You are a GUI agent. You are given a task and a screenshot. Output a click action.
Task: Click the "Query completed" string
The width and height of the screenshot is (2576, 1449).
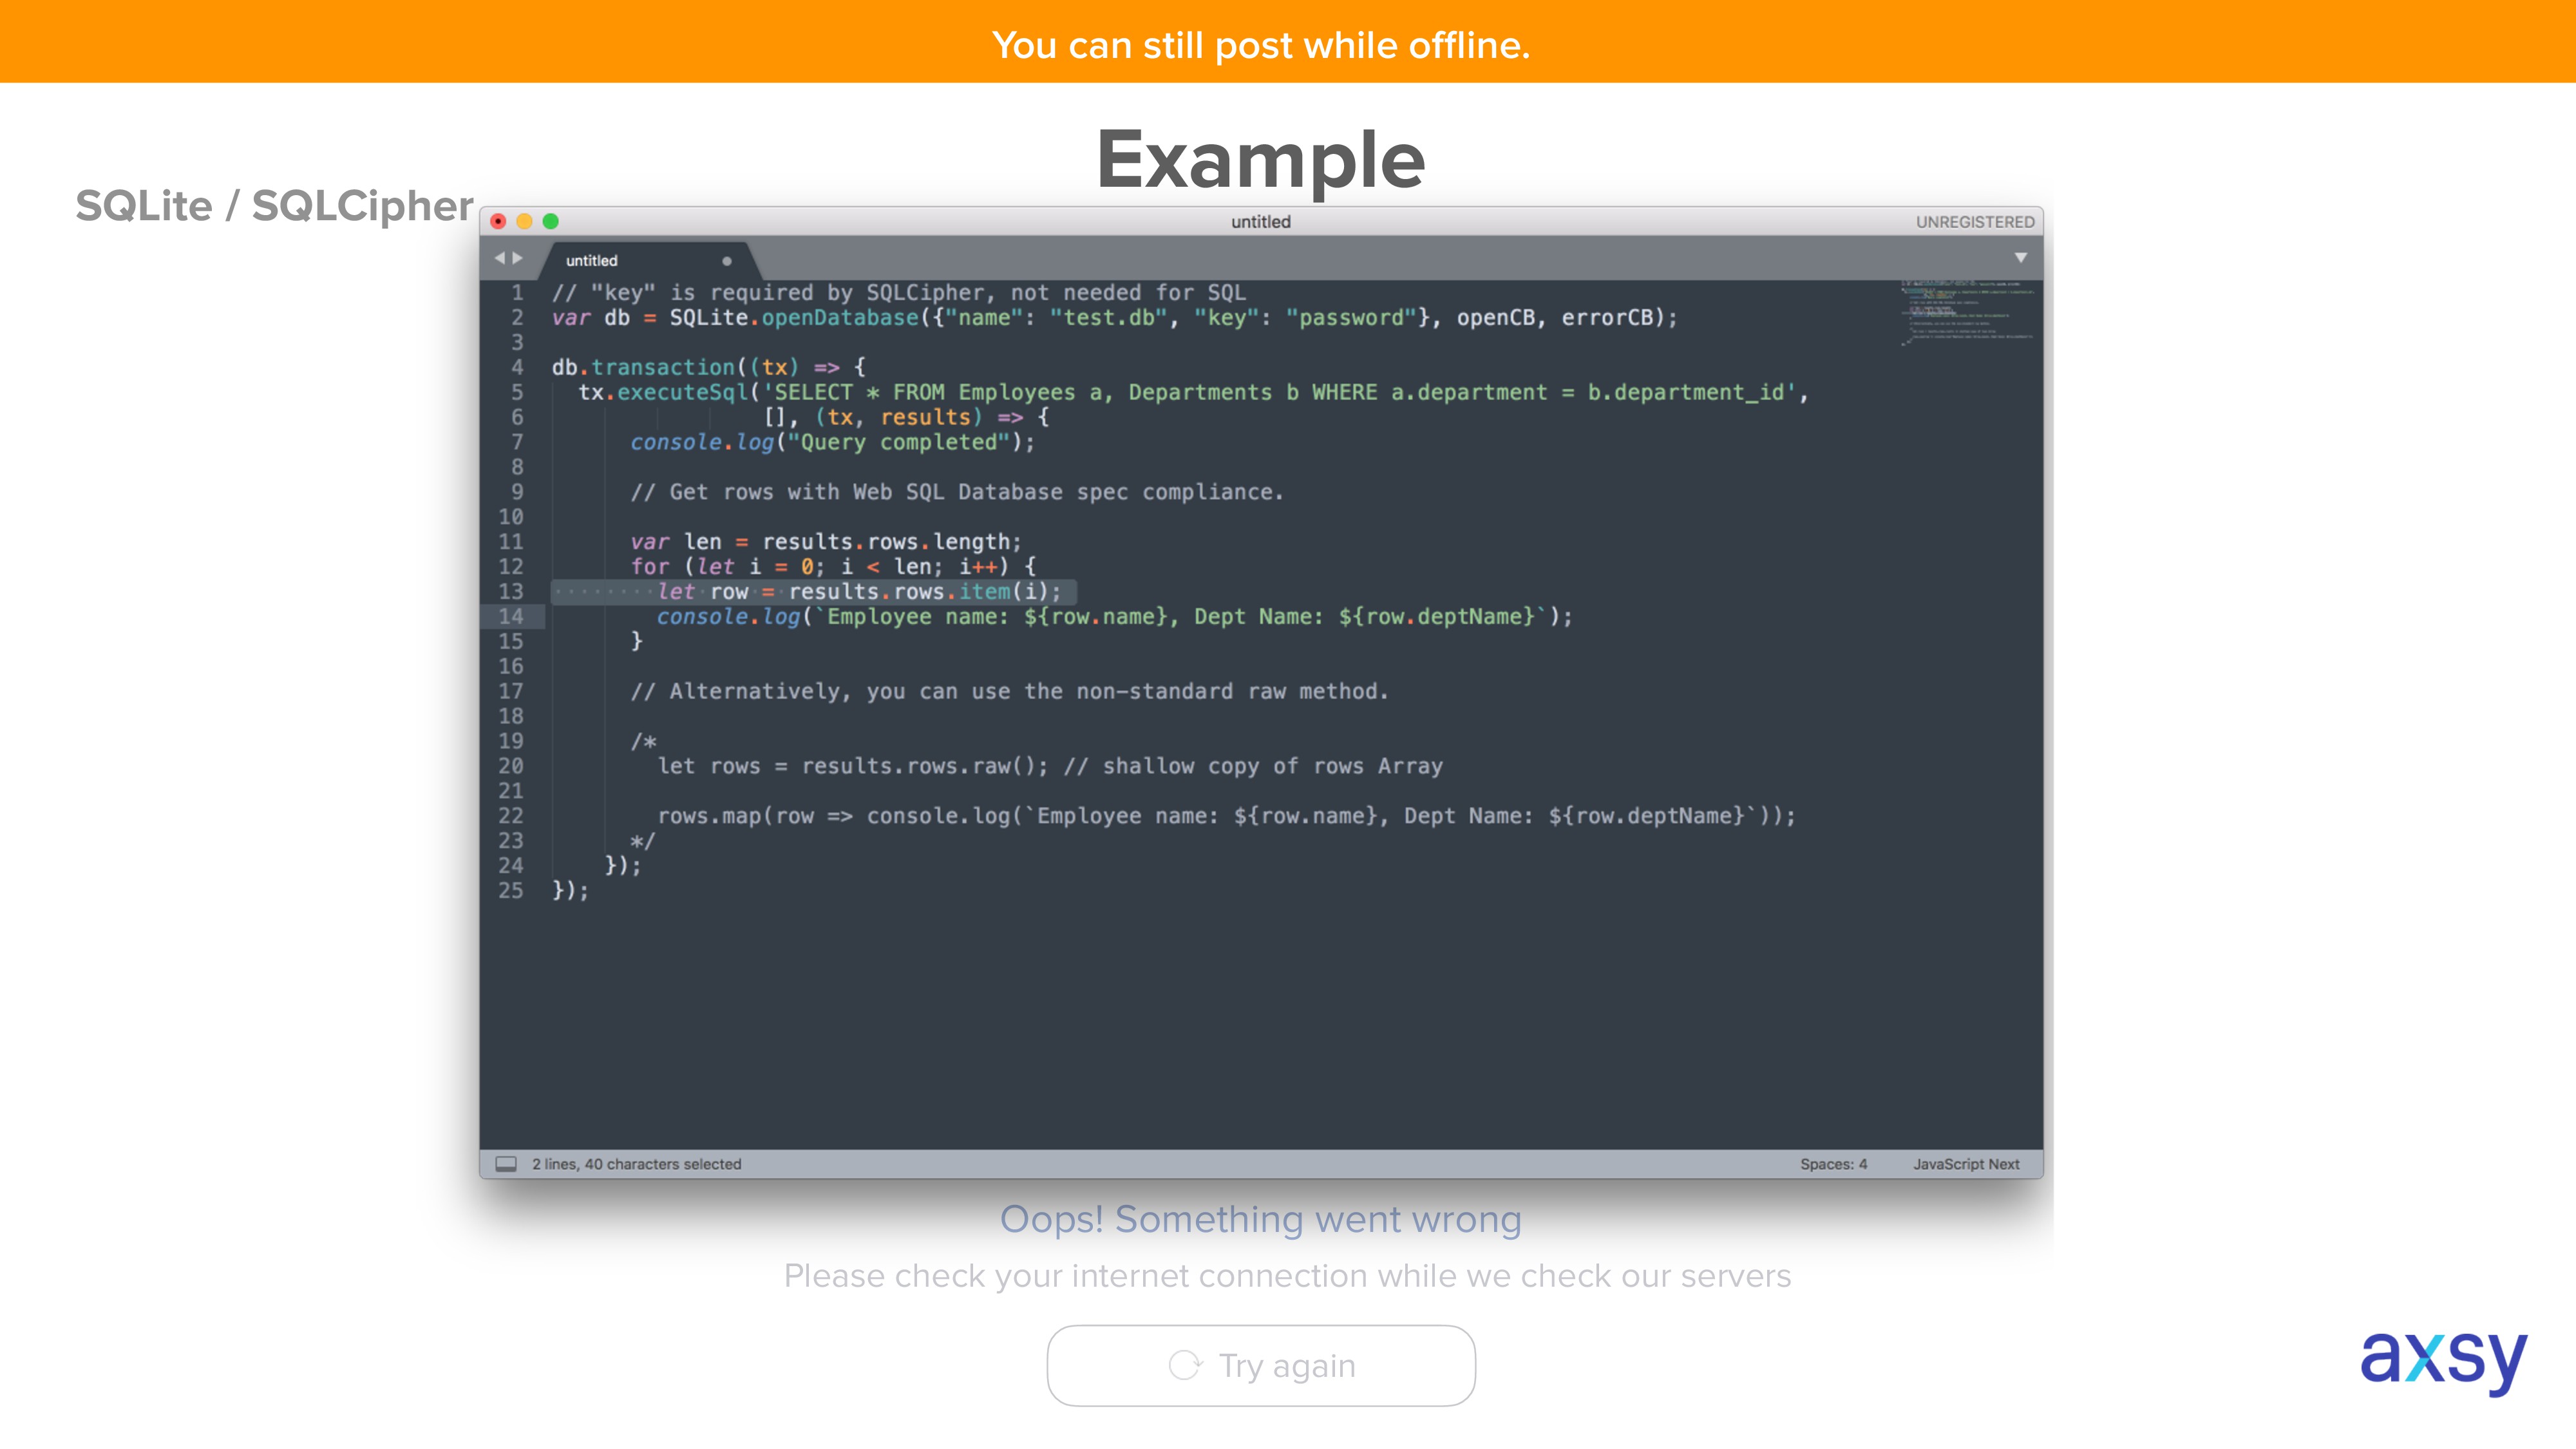click(899, 442)
